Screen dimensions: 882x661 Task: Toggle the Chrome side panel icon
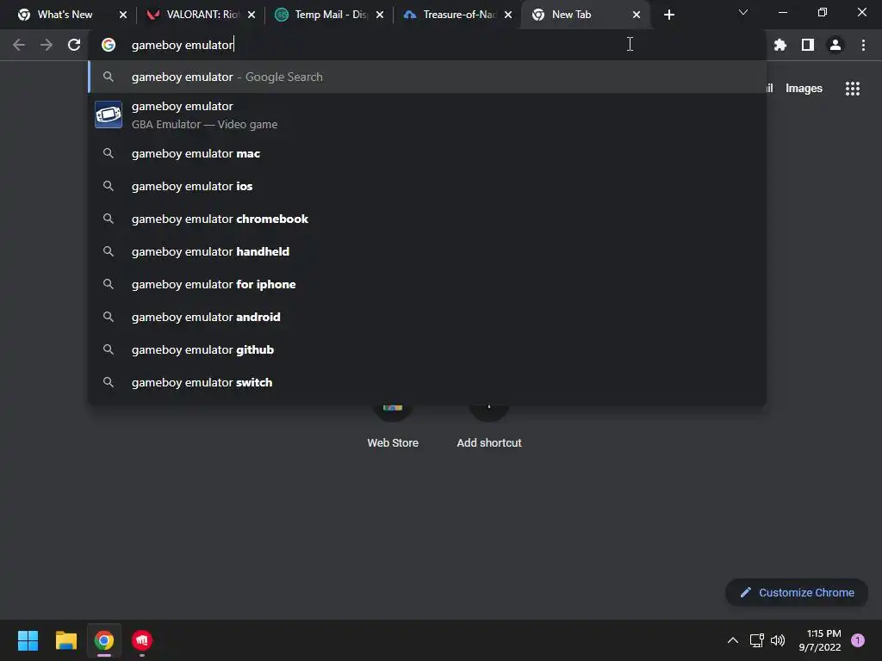coord(808,45)
